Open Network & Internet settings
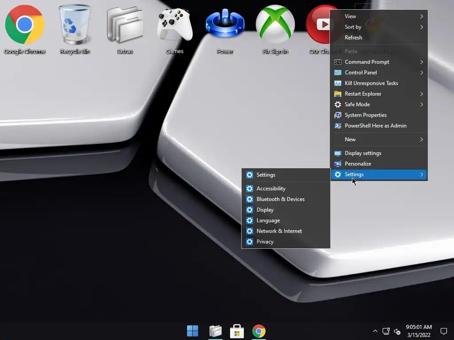Viewport: 454px width, 340px height. 286,231
